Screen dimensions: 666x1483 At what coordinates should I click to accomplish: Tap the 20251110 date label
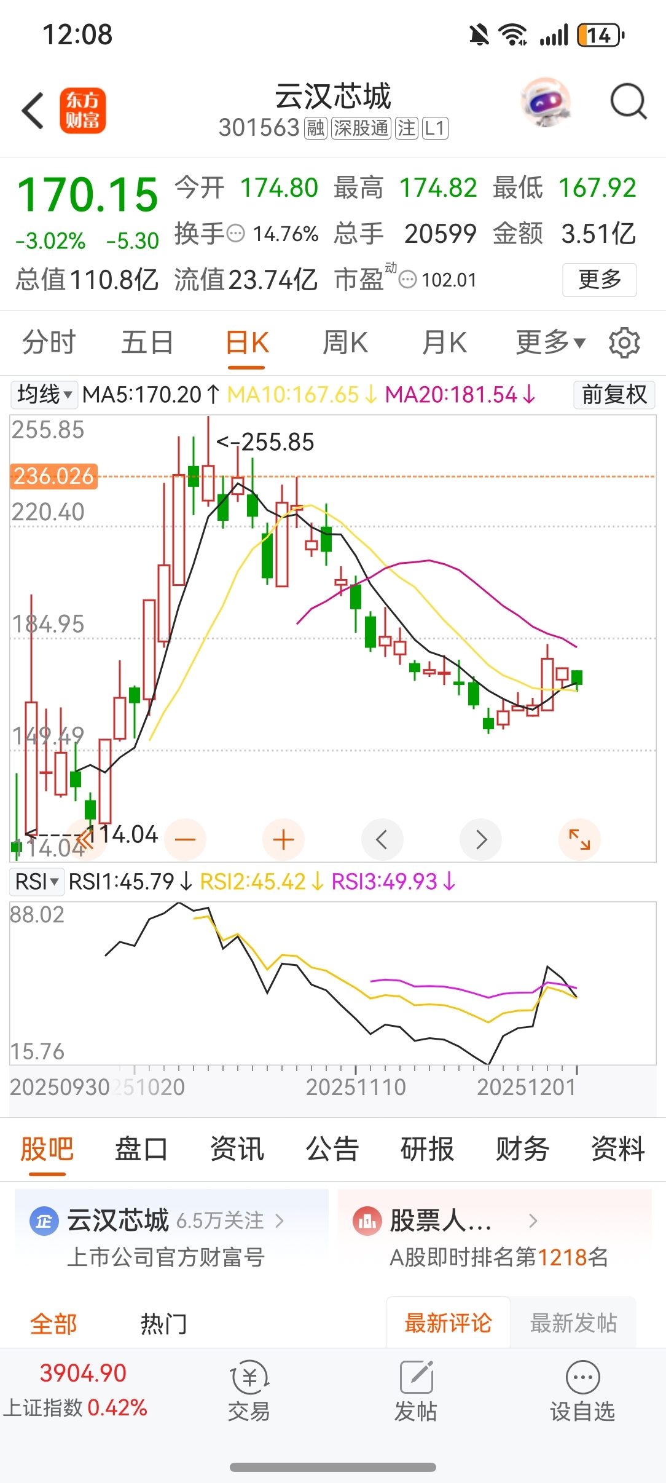(x=356, y=1087)
